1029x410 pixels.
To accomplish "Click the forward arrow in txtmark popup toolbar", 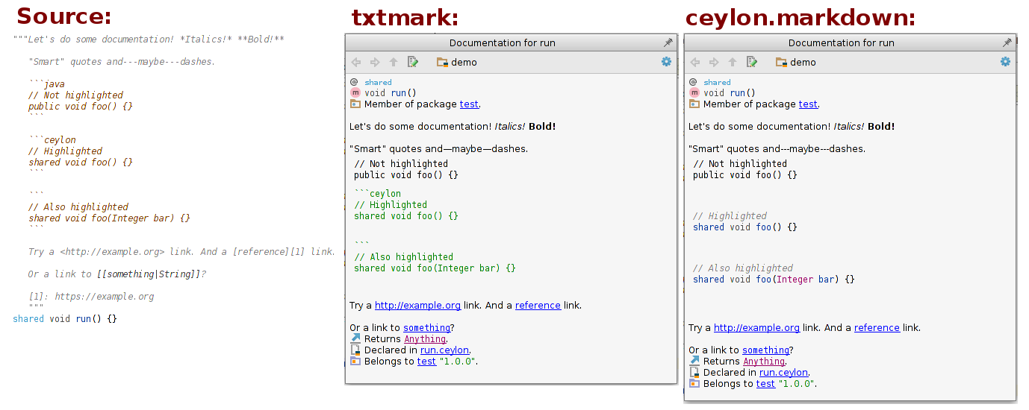I will (x=375, y=62).
